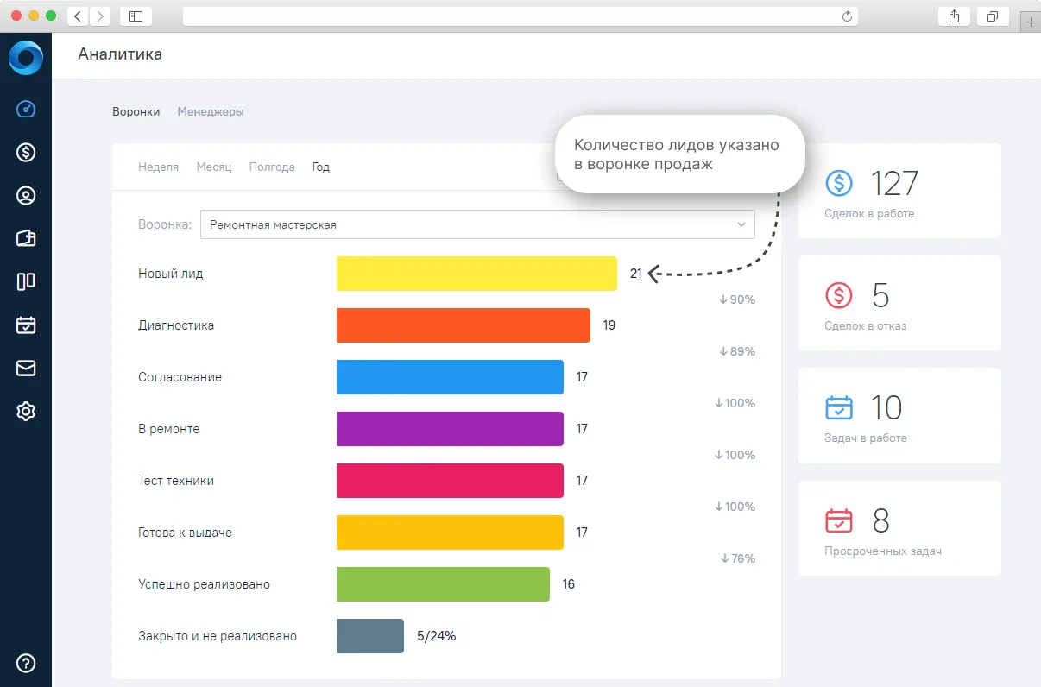The image size is (1041, 687).
Task: Select the Неделя period
Action: tap(158, 167)
